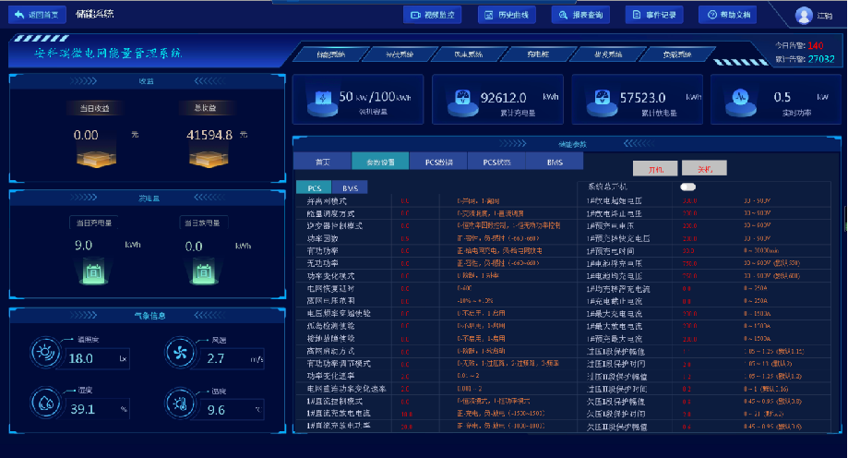Click the 功率变化速率 value 2.0
Viewport: 848px width, 458px height.
coord(405,376)
